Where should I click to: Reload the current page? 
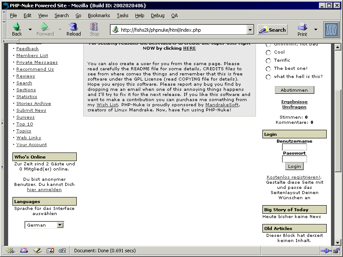(x=73, y=27)
